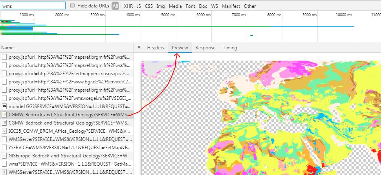Click the 5000 ms timeline marker
The height and width of the screenshot is (175, 381).
pyautogui.click(x=168, y=15)
